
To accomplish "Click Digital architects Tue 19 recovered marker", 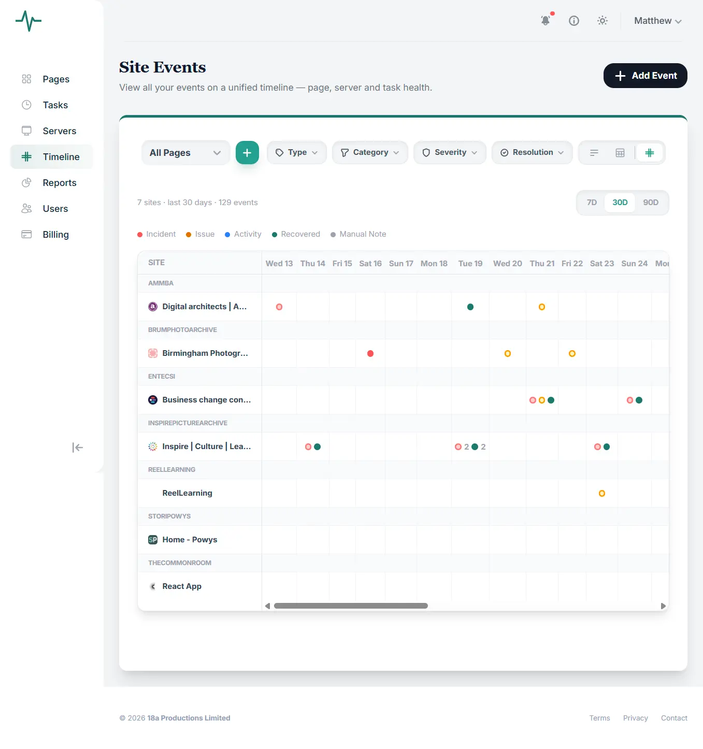I will 470,307.
